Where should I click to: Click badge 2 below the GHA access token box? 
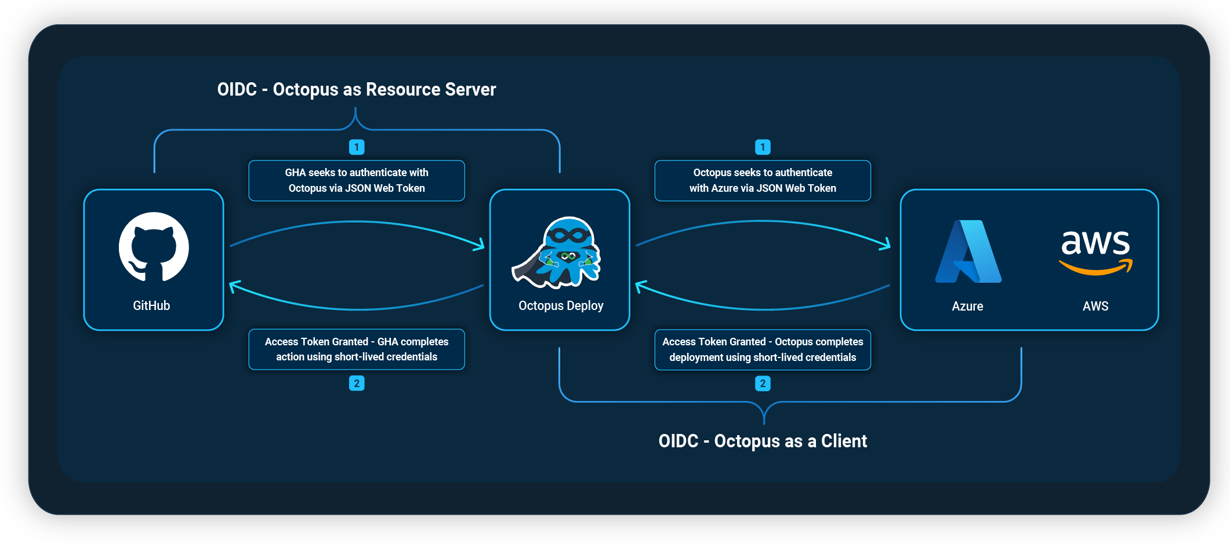(356, 383)
